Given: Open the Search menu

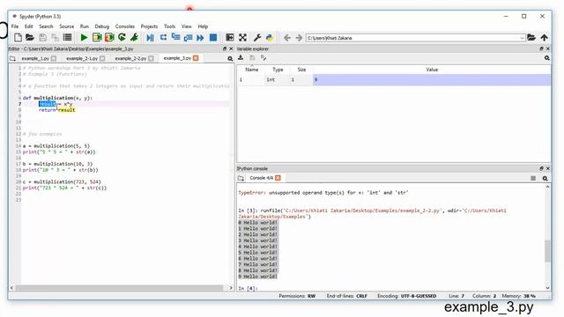Looking at the screenshot, I should (46, 26).
